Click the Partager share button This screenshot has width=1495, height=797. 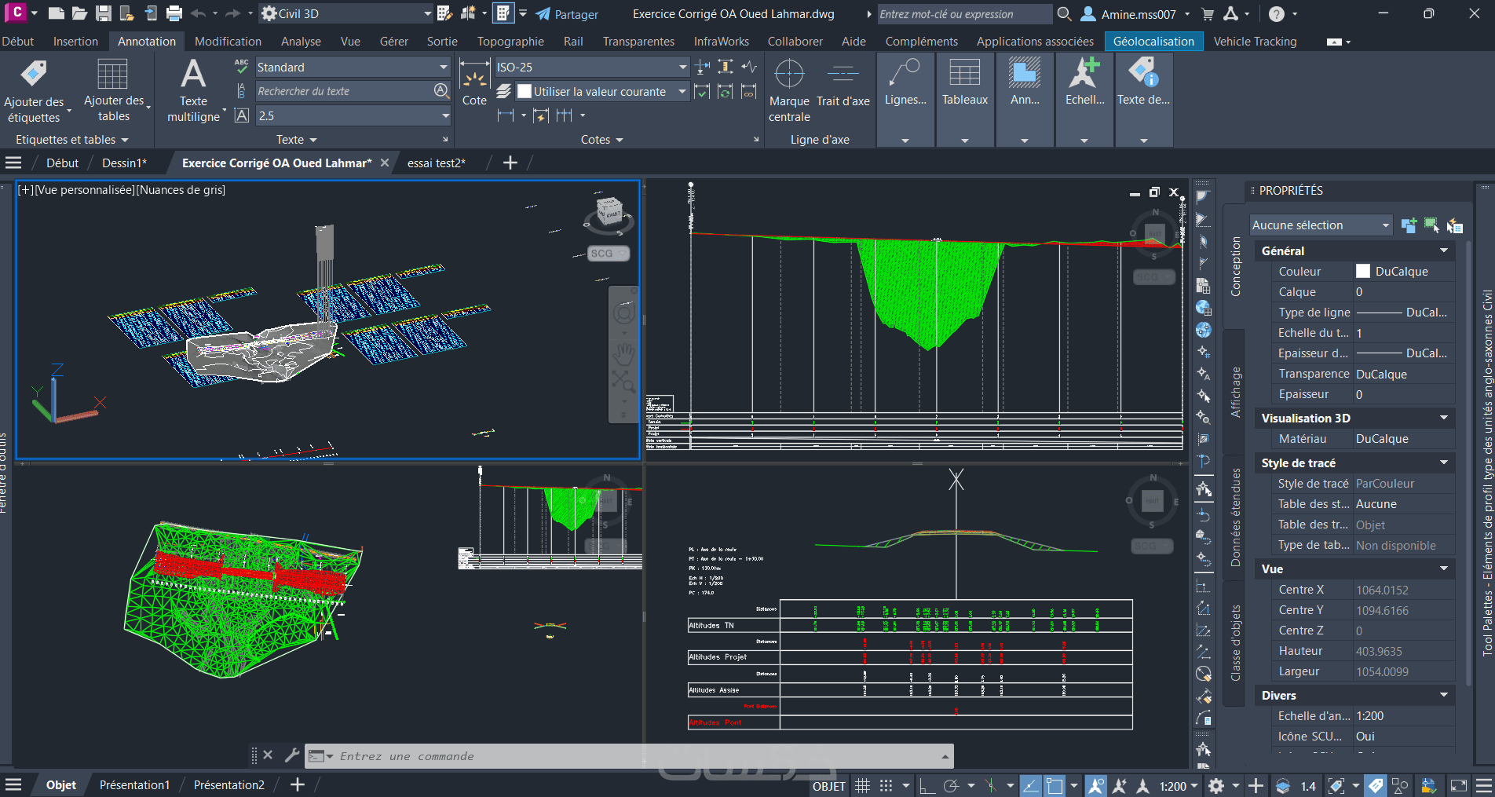567,14
